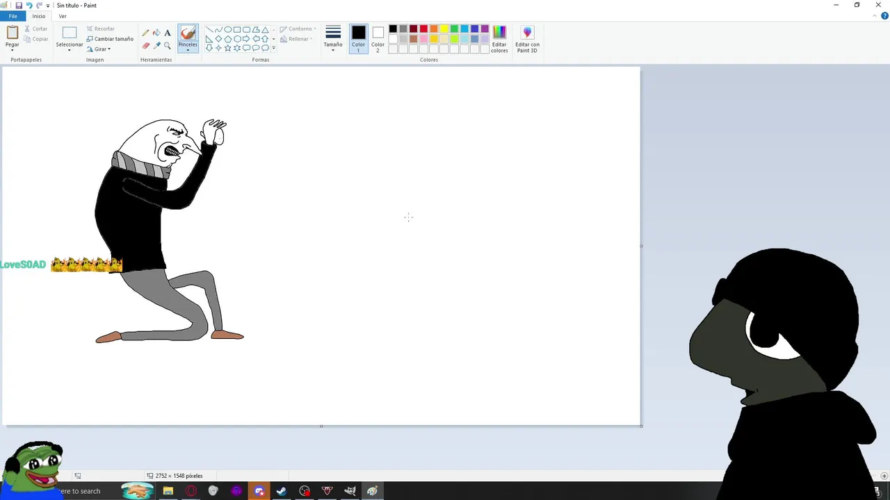The image size is (890, 500).
Task: Pick the purple color swatch
Action: [485, 29]
